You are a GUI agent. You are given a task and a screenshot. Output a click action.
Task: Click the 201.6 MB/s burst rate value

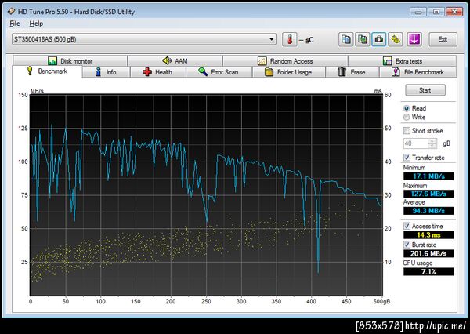pos(428,253)
